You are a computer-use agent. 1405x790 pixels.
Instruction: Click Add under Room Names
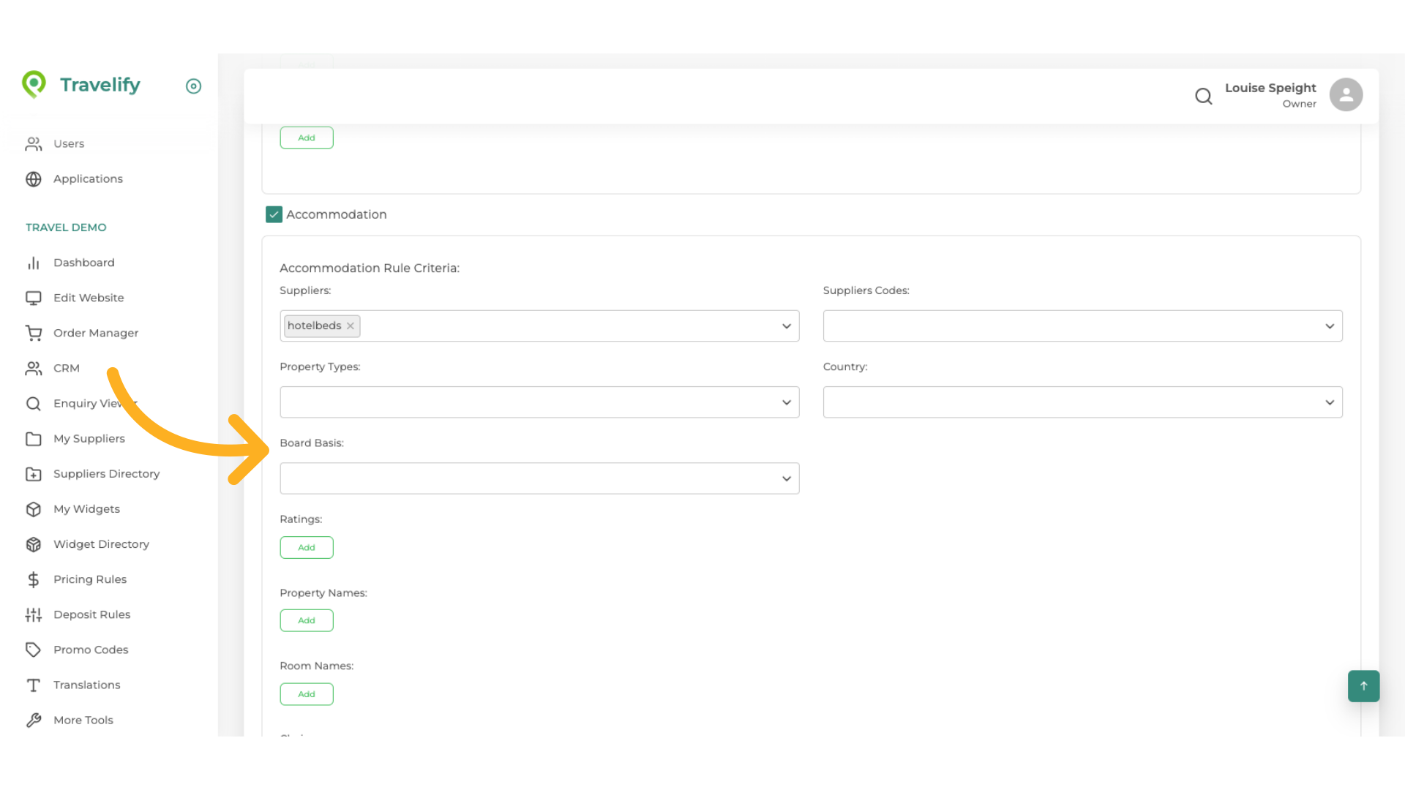point(307,694)
